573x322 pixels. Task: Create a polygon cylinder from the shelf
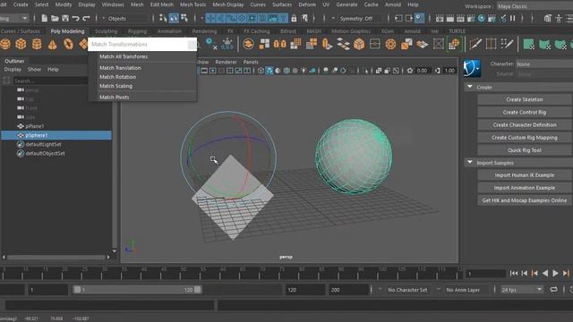coord(37,44)
